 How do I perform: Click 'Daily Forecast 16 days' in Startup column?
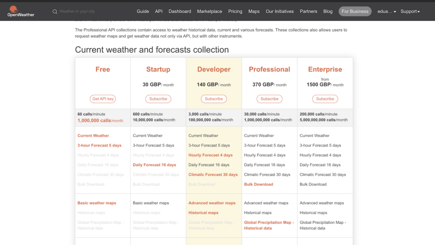[x=155, y=165]
